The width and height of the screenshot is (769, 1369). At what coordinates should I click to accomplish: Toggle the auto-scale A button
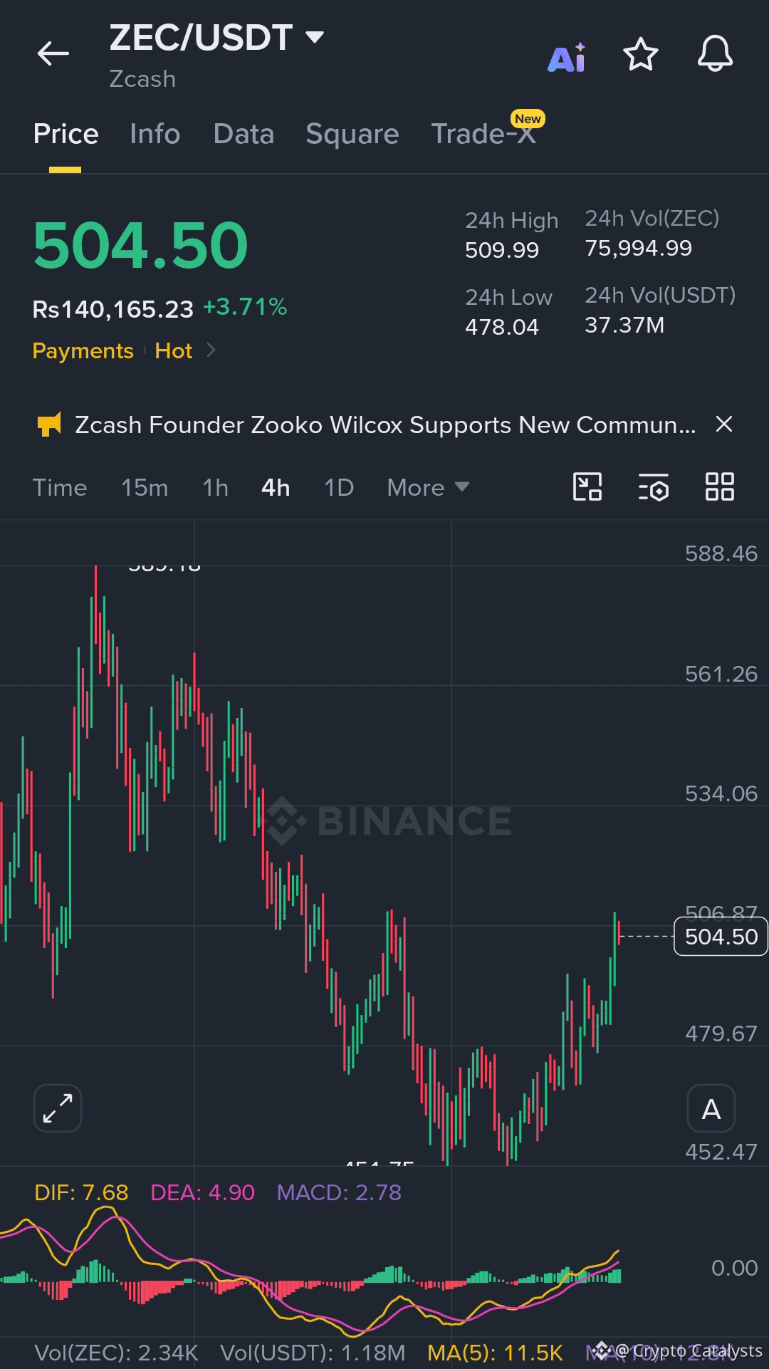coord(711,1108)
